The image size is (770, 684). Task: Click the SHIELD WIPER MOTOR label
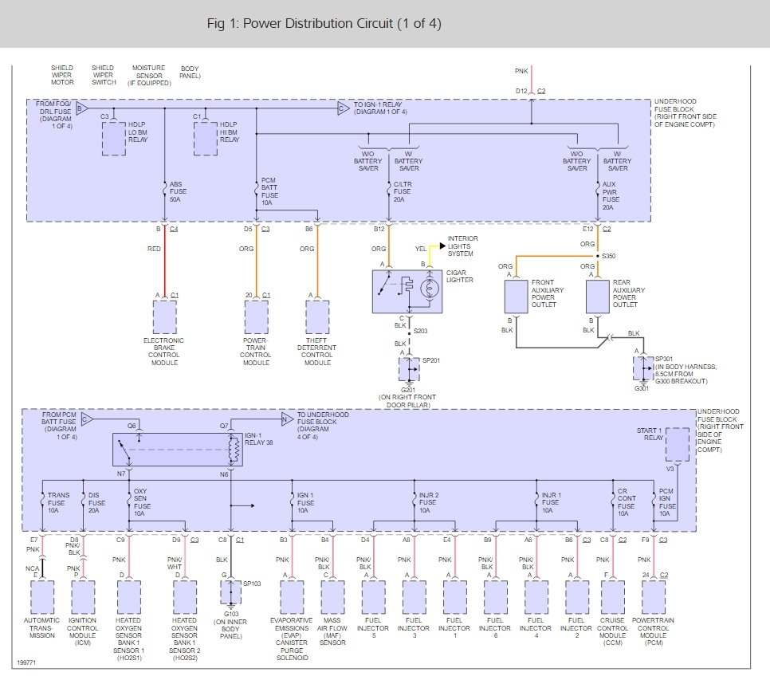coord(62,75)
